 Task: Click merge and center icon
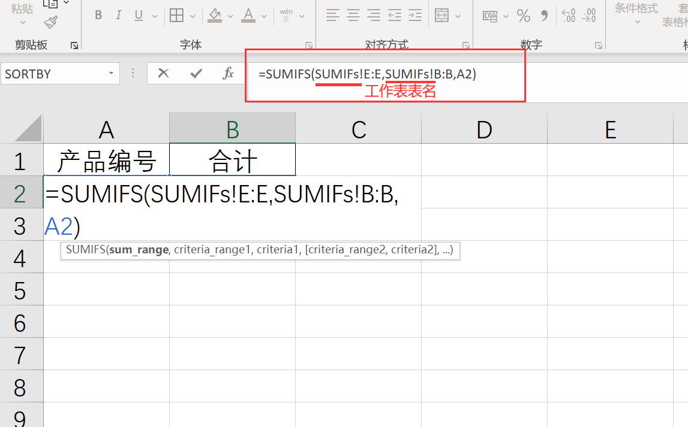coord(441,16)
